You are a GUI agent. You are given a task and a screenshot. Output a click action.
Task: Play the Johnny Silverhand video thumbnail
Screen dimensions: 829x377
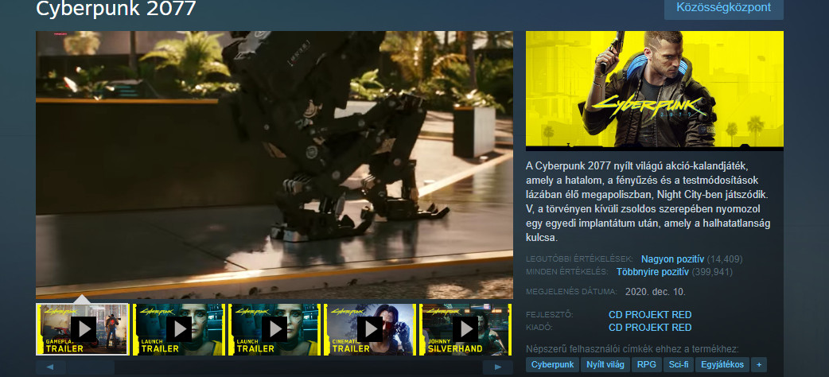click(x=465, y=328)
